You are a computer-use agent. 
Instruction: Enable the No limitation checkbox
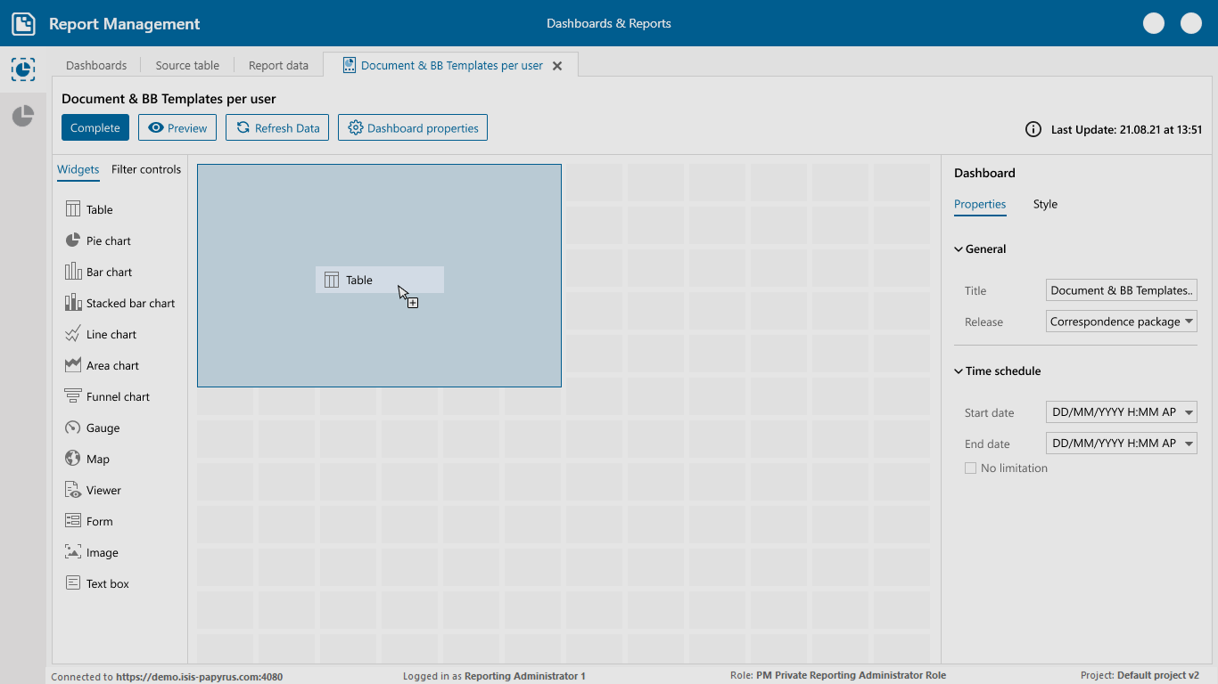[970, 468]
